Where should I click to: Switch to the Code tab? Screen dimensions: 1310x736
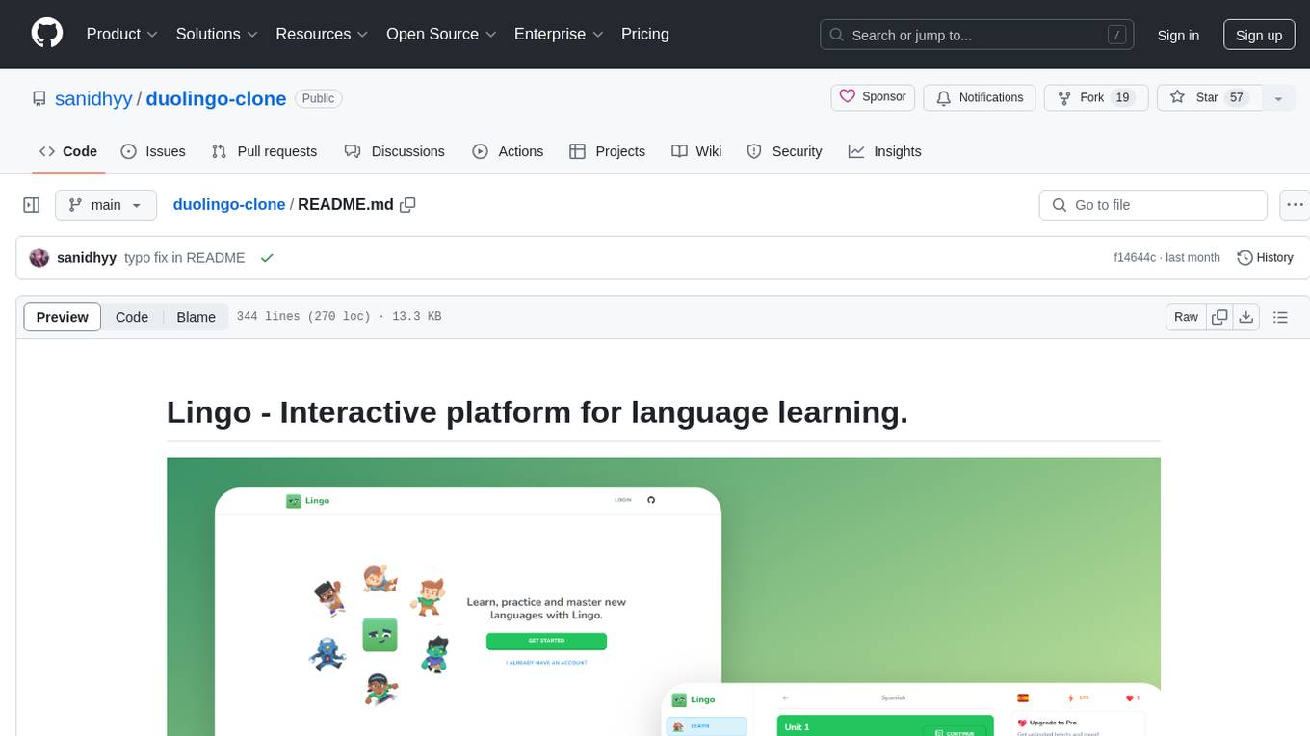[67, 151]
